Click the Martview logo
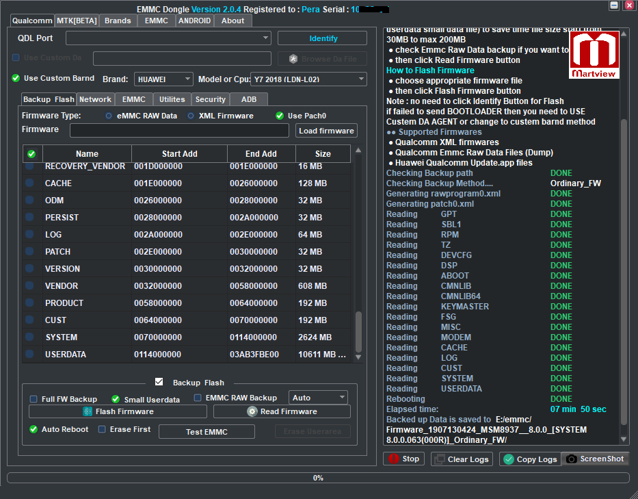Screen dimensions: 638x499 click(x=594, y=54)
